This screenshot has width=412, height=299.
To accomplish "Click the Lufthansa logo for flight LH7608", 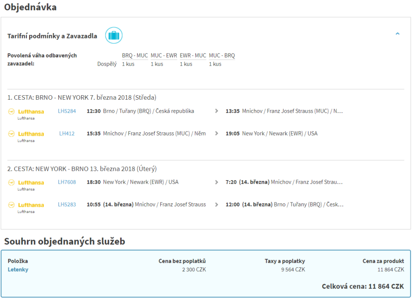I will (26, 183).
